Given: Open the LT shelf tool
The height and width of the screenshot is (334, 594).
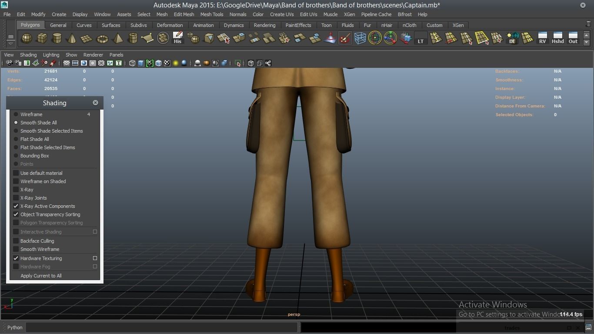Looking at the screenshot, I should tap(420, 38).
